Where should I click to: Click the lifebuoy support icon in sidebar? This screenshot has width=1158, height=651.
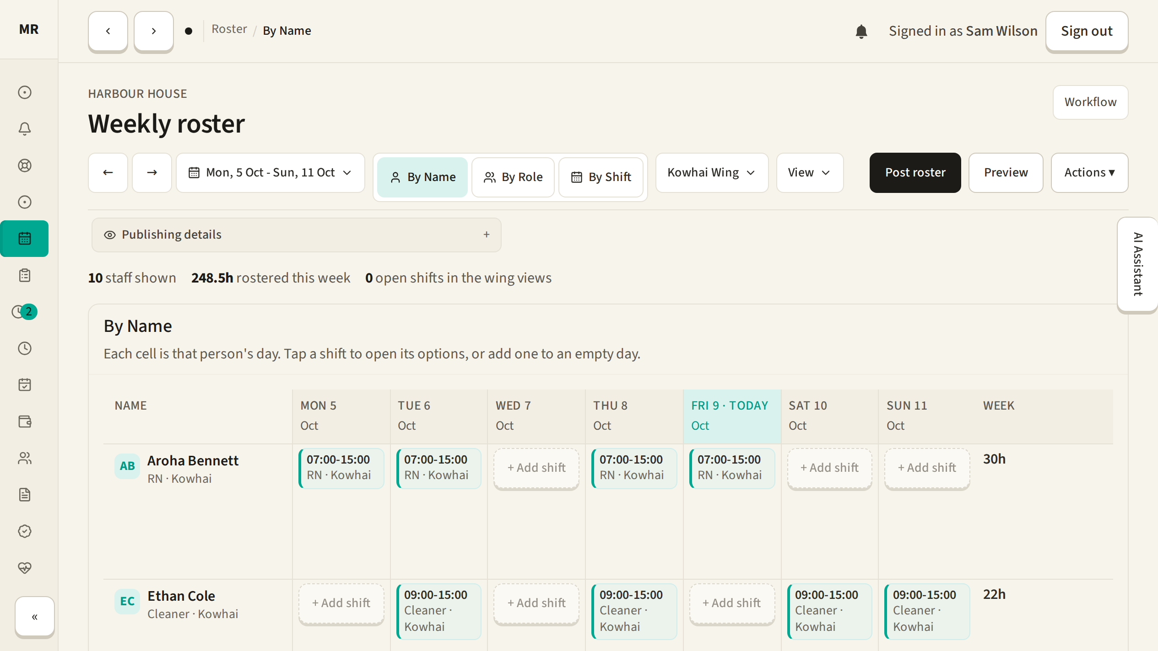(25, 165)
